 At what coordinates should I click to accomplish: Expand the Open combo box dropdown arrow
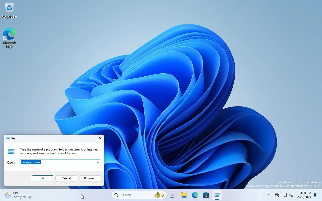[x=98, y=163]
